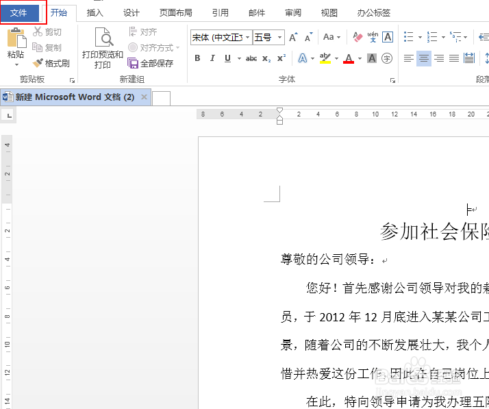Toggle italic formatting
The image size is (489, 409).
[x=212, y=58]
